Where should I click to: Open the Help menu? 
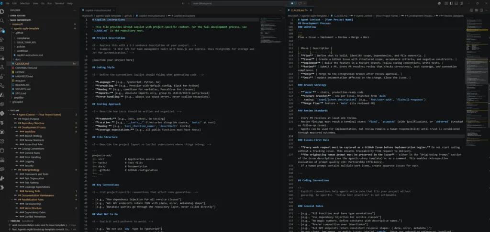point(70,3)
